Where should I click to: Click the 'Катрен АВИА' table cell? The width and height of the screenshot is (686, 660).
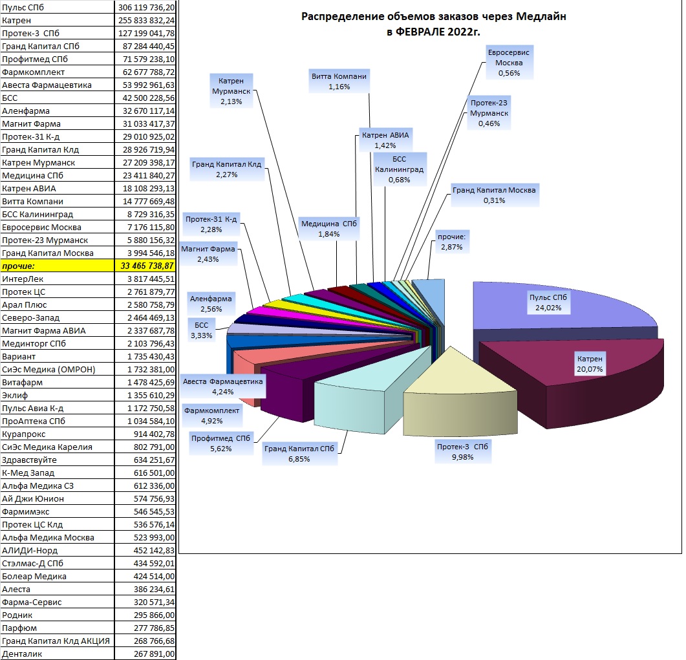57,188
